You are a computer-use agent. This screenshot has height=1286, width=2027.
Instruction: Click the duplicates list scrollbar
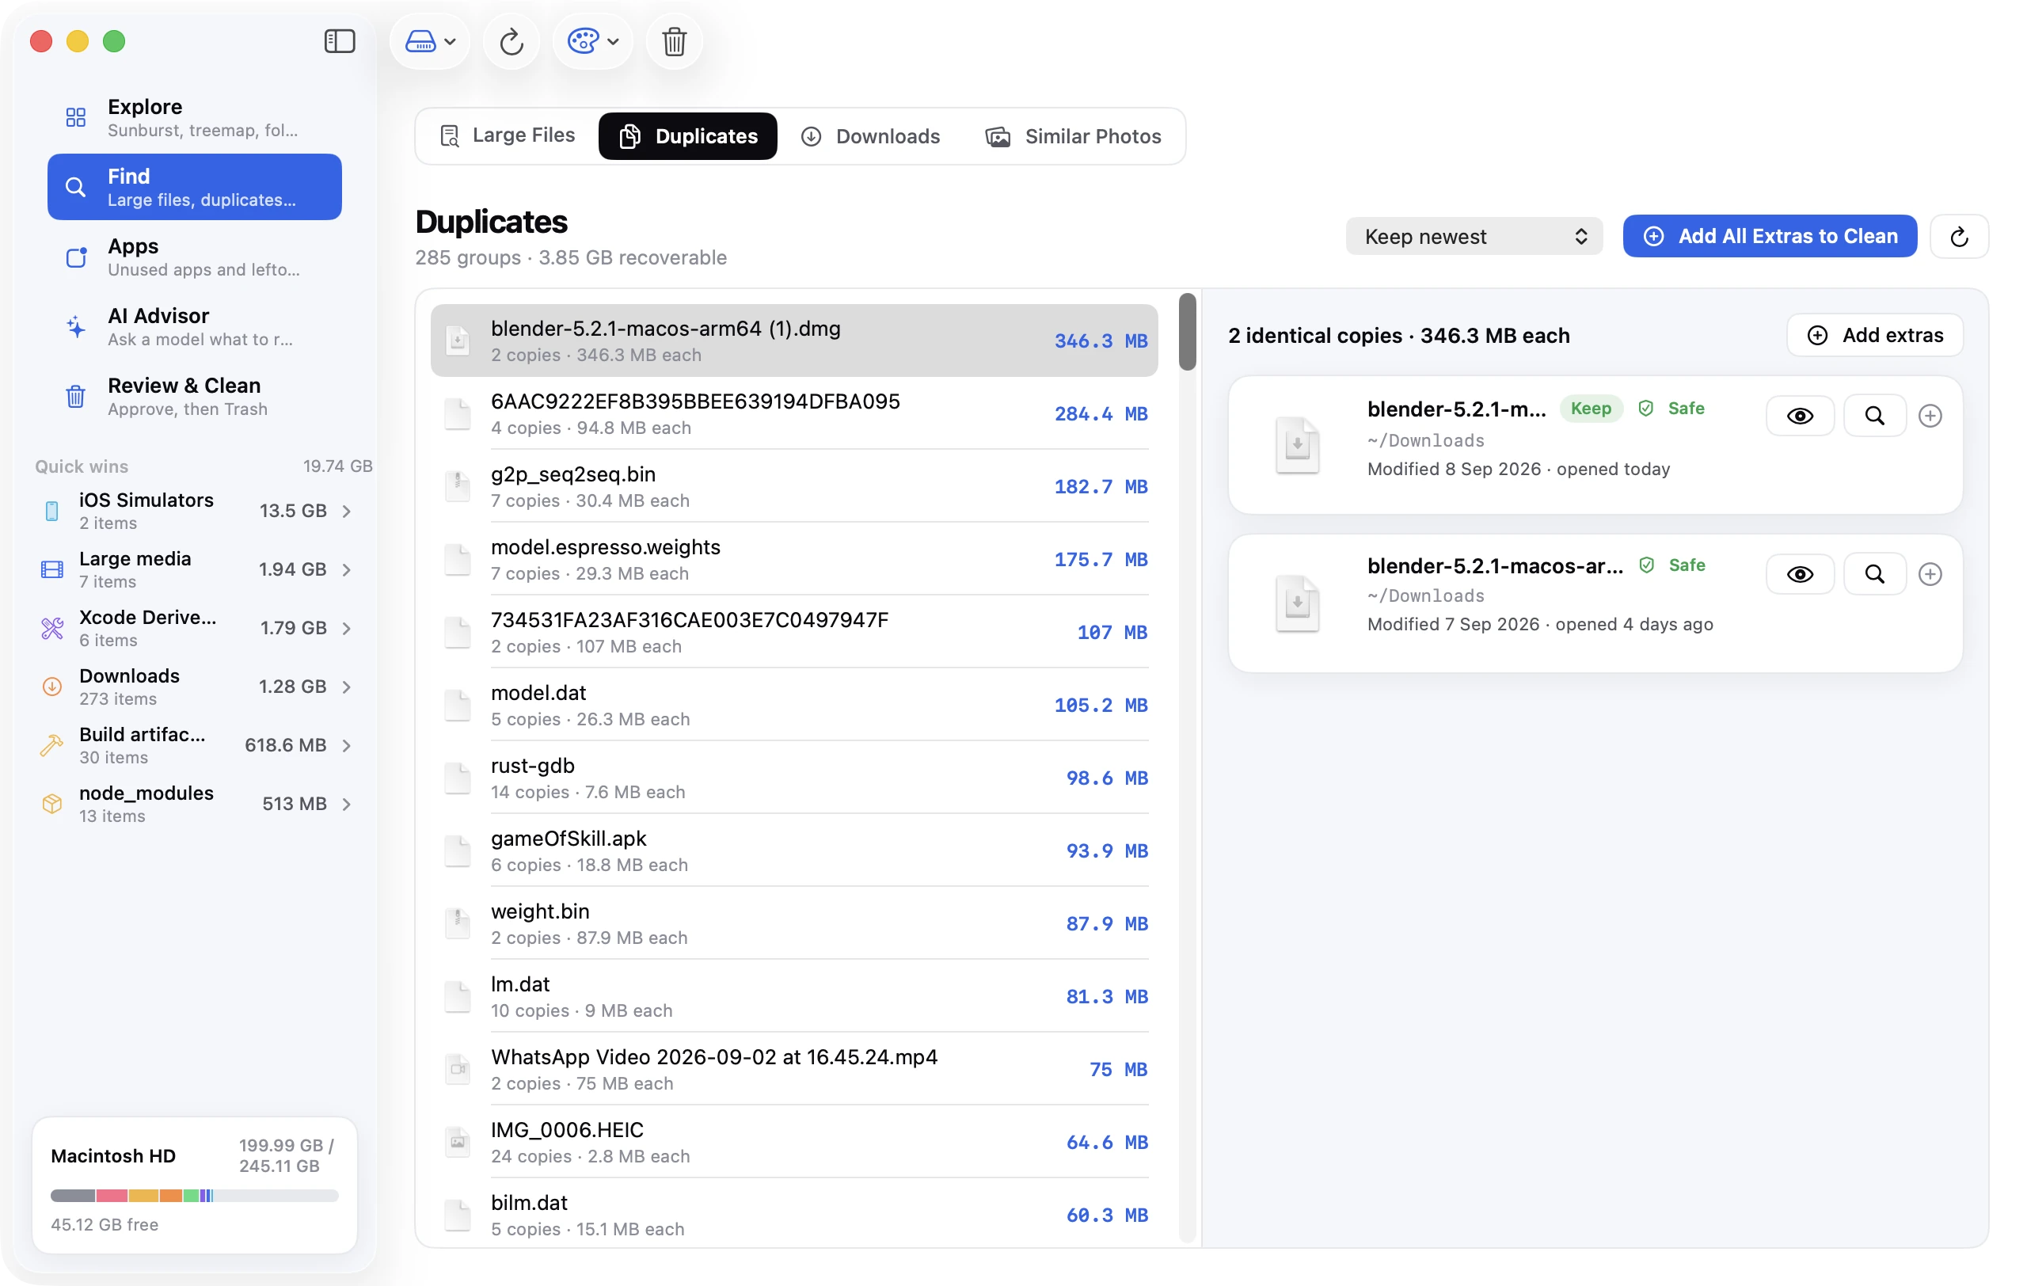1187,332
